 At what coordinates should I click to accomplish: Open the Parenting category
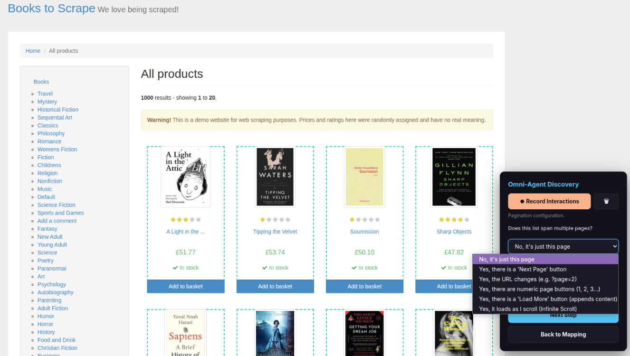(49, 300)
